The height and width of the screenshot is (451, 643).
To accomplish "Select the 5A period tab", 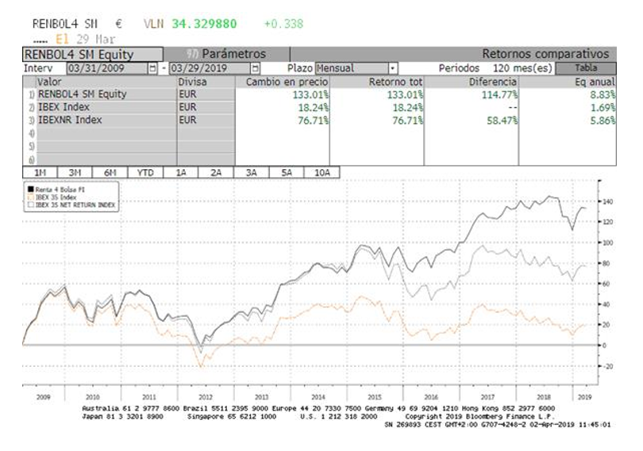I will tap(287, 172).
